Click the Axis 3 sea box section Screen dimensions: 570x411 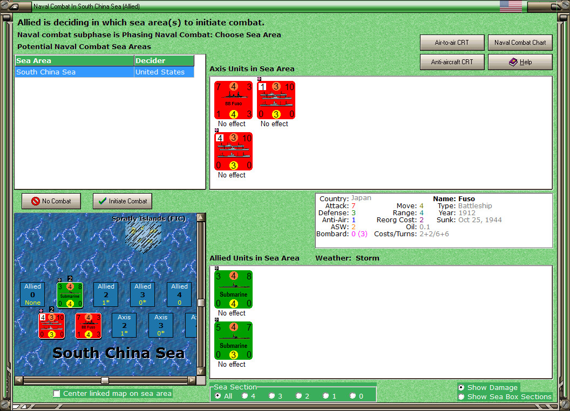point(161,325)
